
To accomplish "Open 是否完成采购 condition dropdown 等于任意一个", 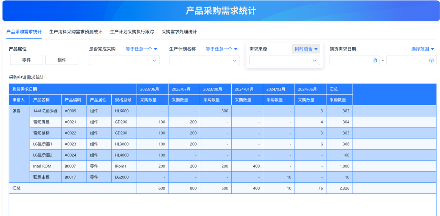I will pos(141,49).
